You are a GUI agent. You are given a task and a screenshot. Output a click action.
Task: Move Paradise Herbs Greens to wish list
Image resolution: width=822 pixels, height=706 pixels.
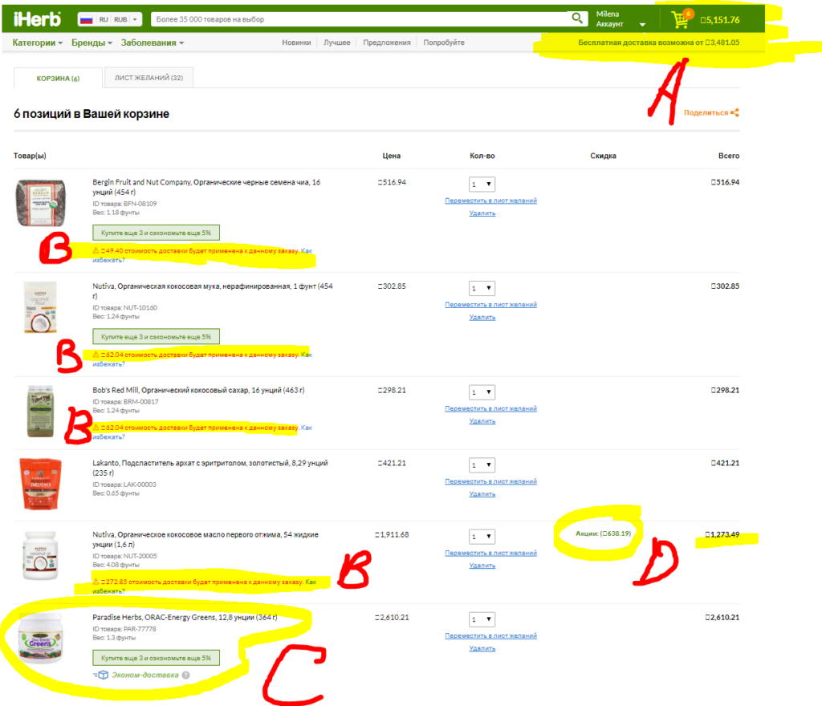tap(490, 636)
